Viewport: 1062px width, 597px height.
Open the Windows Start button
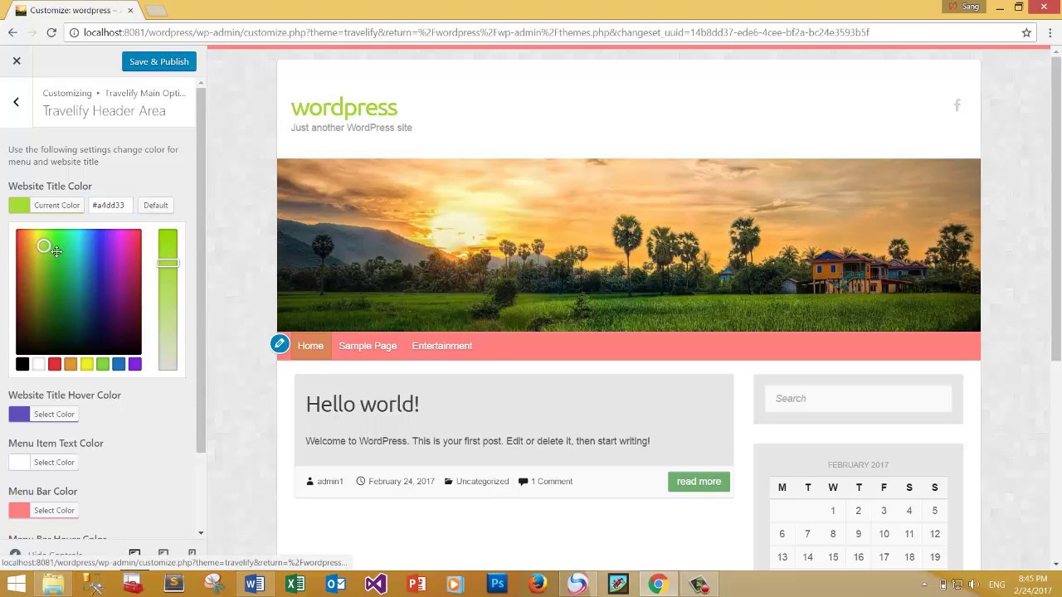pyautogui.click(x=15, y=584)
